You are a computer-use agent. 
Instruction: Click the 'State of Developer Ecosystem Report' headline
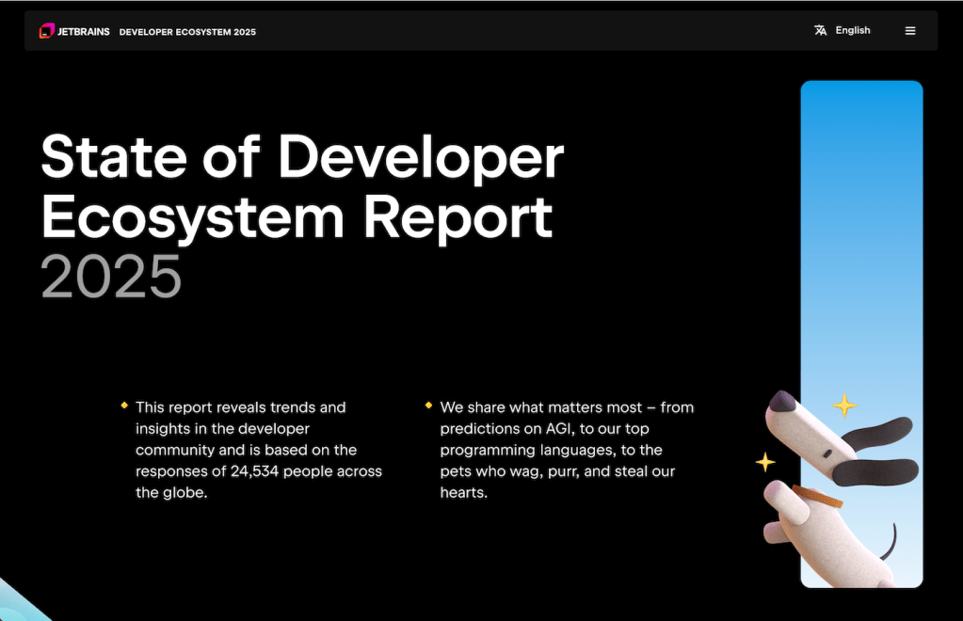click(301, 186)
